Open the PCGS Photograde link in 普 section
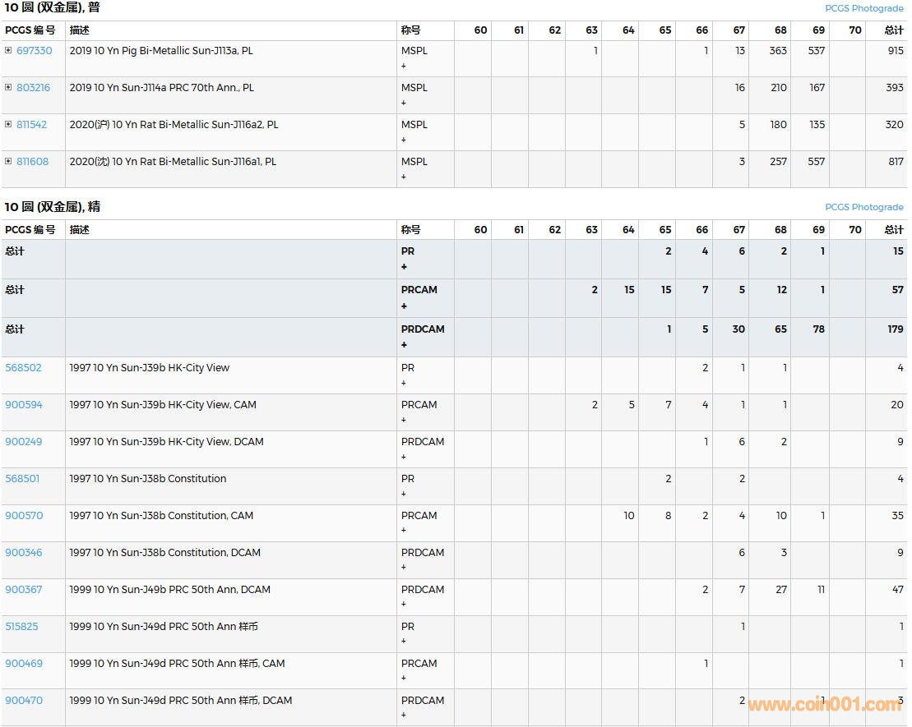The width and height of the screenshot is (912, 727). pyautogui.click(x=863, y=8)
